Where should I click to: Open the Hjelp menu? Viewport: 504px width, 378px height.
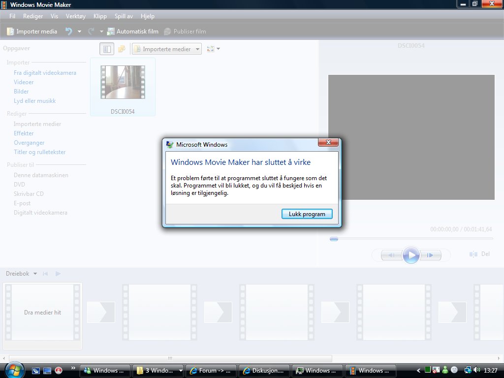coord(148,16)
